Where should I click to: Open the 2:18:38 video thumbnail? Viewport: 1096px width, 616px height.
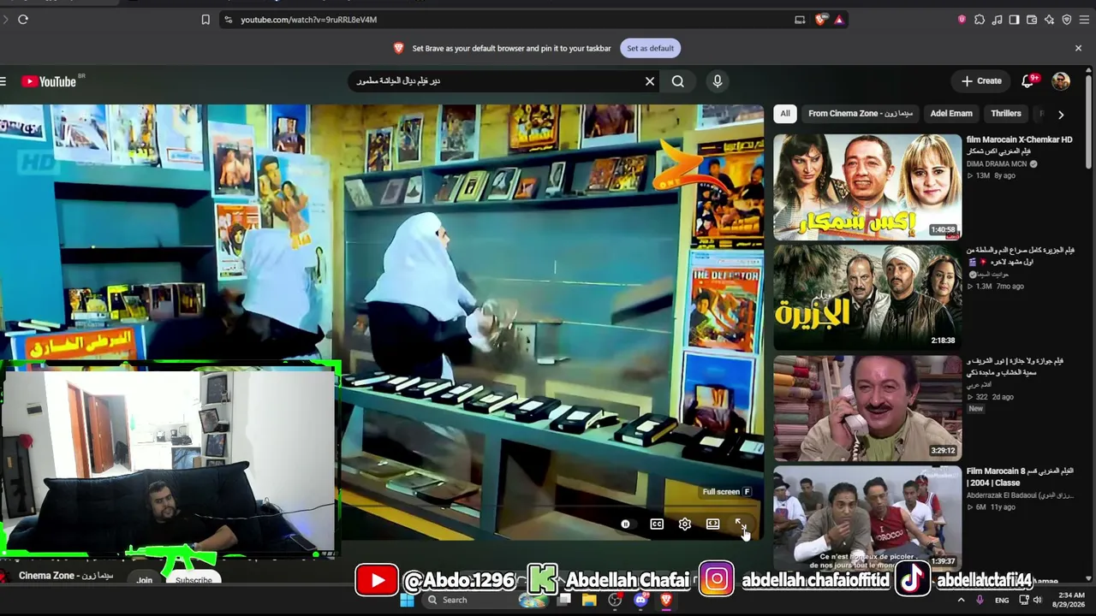coord(867,298)
